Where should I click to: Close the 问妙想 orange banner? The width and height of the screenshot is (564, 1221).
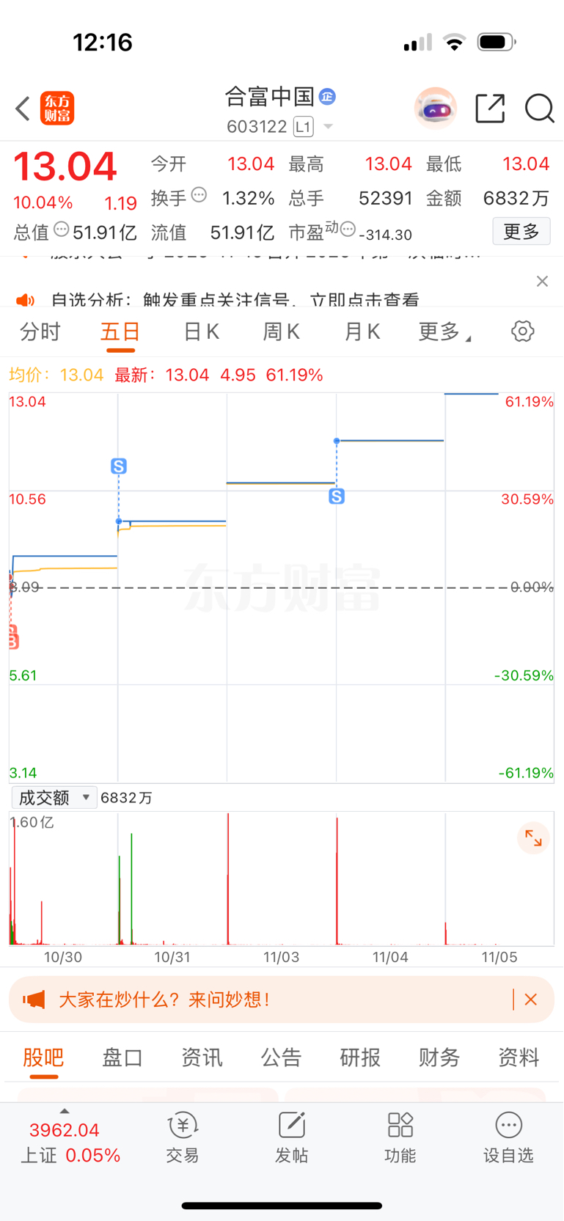531,1000
